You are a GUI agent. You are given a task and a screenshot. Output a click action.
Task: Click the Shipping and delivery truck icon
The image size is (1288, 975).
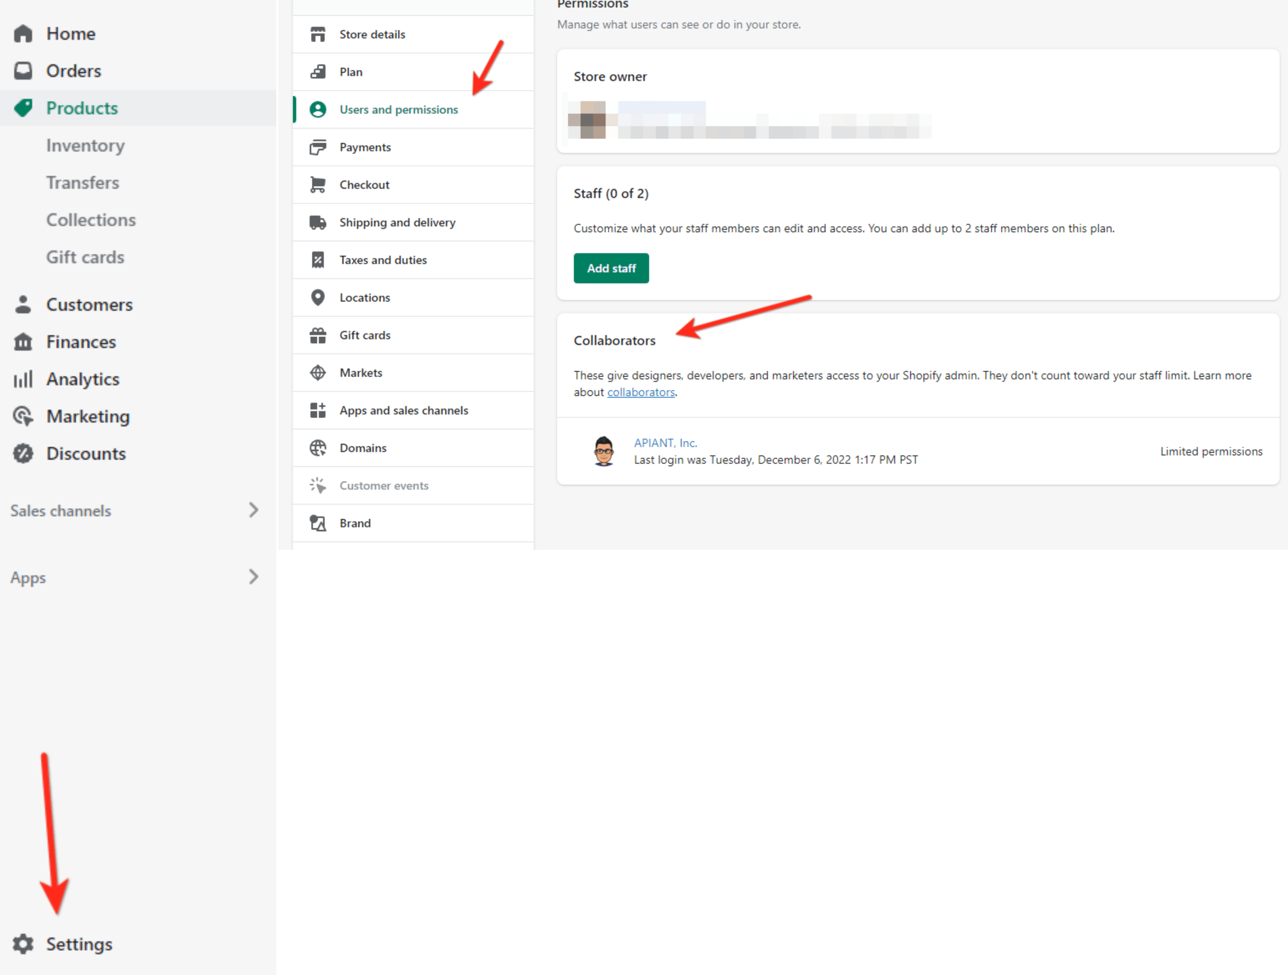click(x=317, y=222)
